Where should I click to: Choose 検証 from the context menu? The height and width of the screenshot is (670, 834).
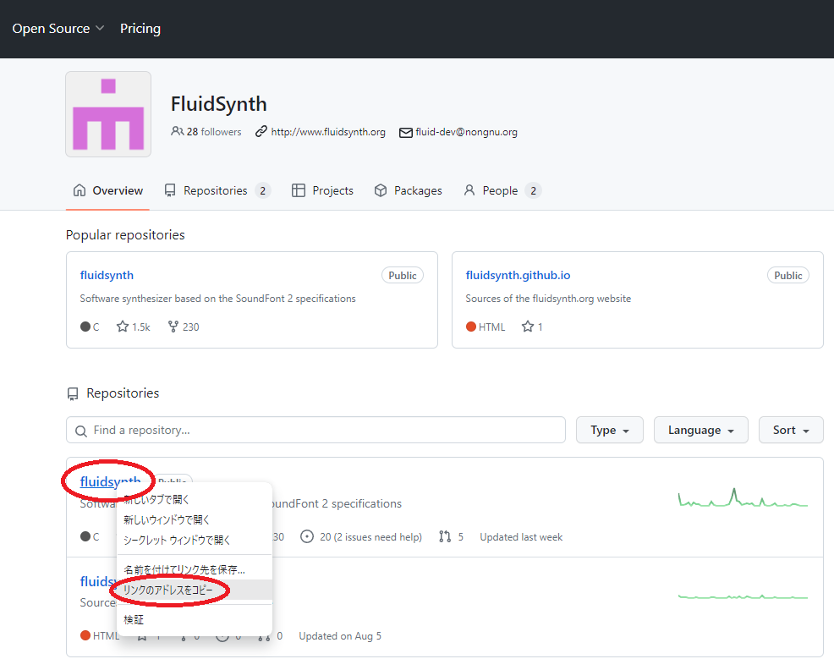click(x=195, y=620)
